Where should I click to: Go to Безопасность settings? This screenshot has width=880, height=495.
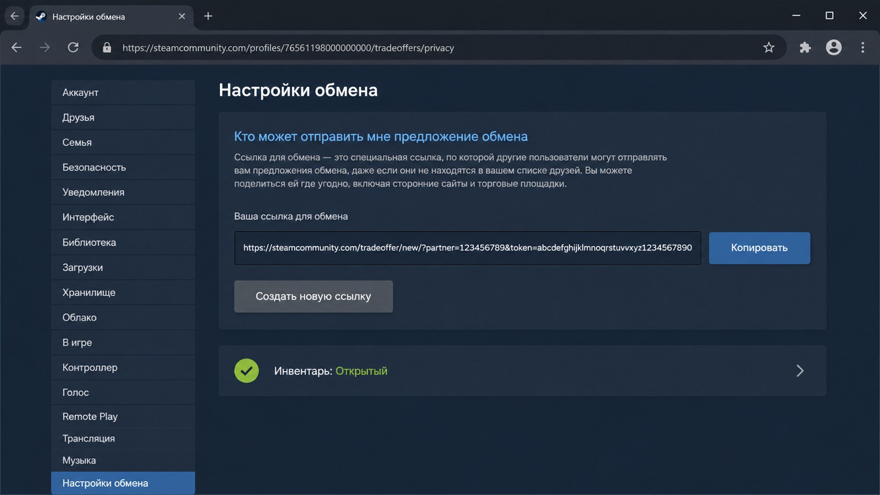coord(123,167)
